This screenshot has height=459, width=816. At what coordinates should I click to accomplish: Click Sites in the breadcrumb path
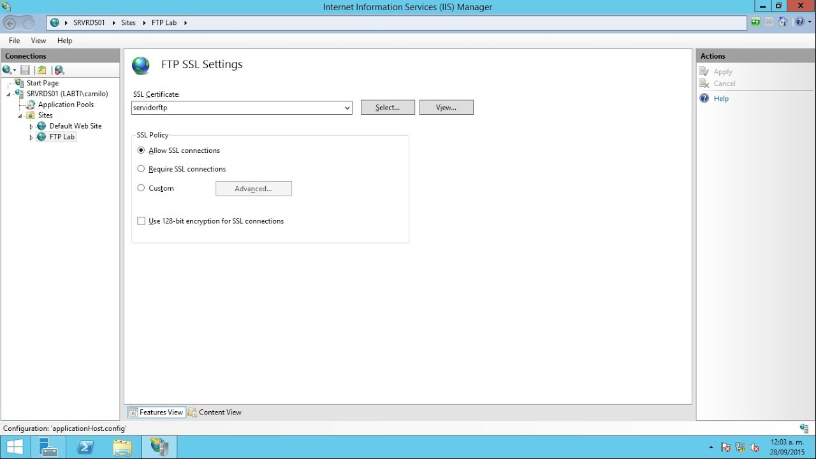tap(128, 23)
